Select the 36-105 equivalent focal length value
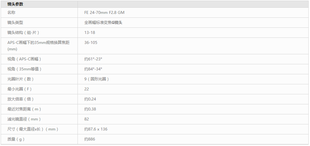 91,43
